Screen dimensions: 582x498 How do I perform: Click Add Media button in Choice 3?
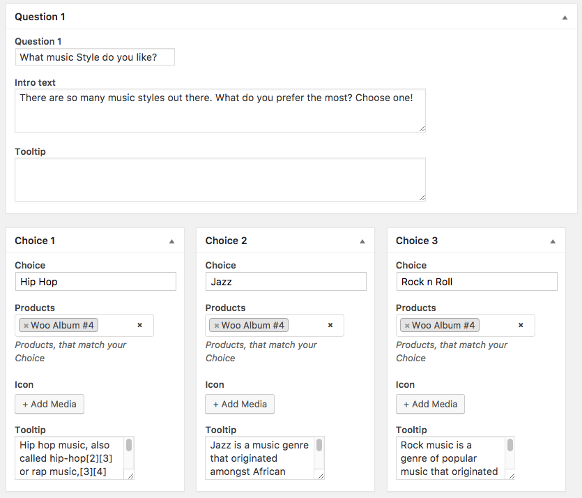point(430,404)
